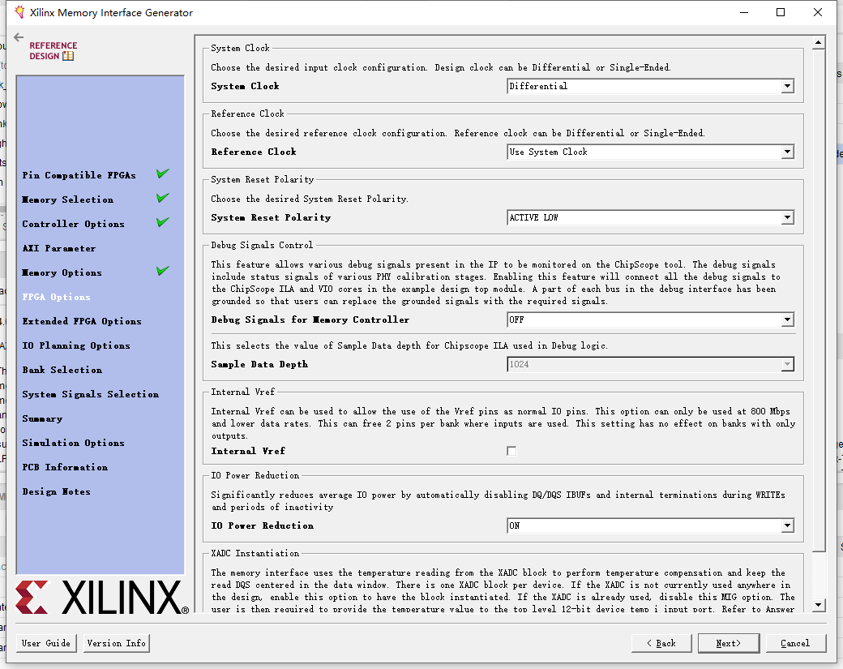Click the scrollbar up arrow
The height and width of the screenshot is (669, 843).
tap(818, 42)
